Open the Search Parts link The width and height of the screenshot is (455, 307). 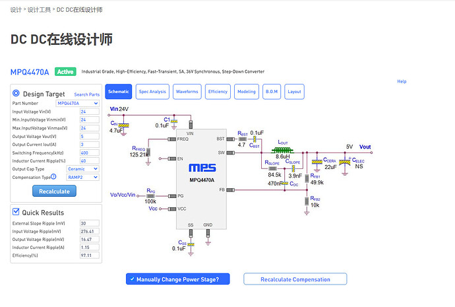[x=87, y=94]
